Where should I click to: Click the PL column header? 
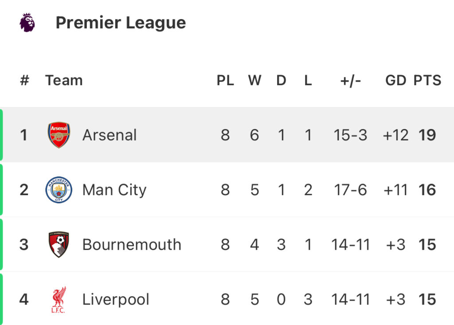pyautogui.click(x=225, y=80)
